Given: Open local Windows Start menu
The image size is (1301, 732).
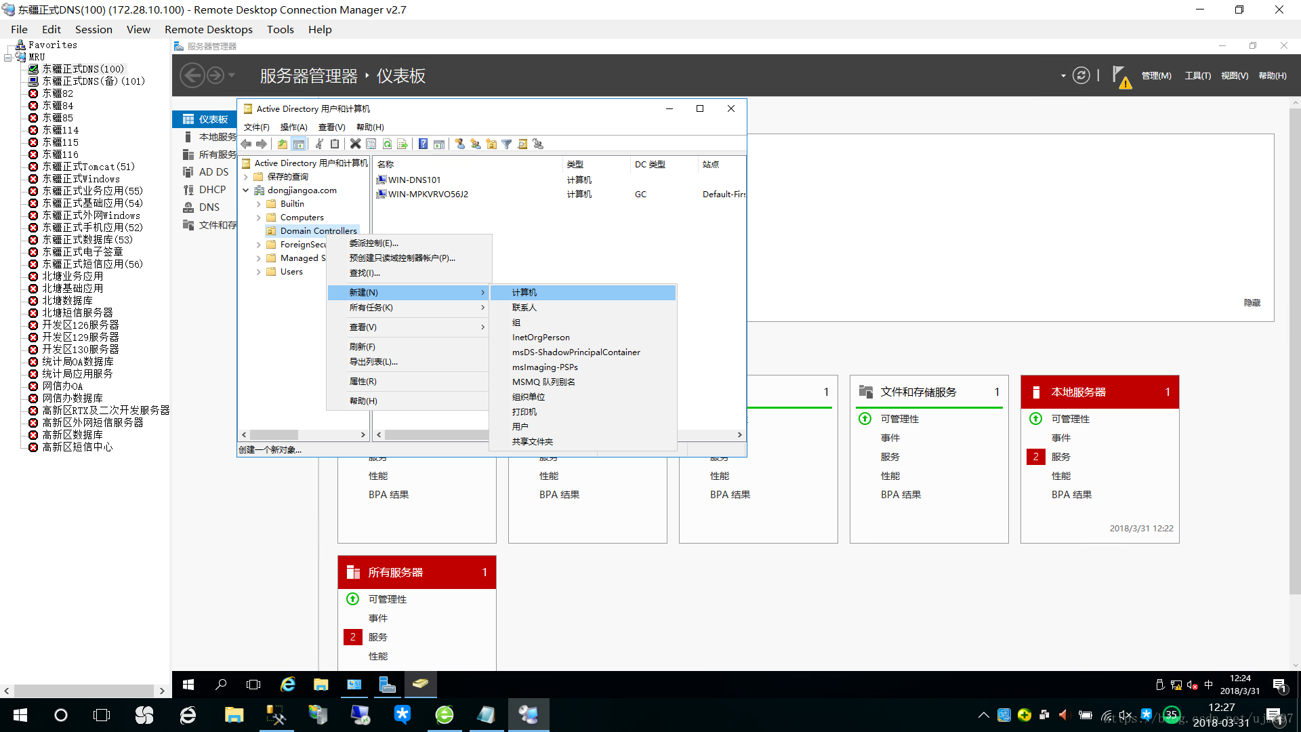Looking at the screenshot, I should click(20, 715).
